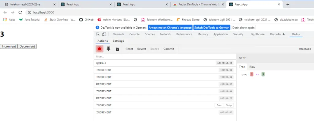Screen dimensions: 314x121
Task: Click Sweep in the Redux toolbar
Action: point(155,49)
